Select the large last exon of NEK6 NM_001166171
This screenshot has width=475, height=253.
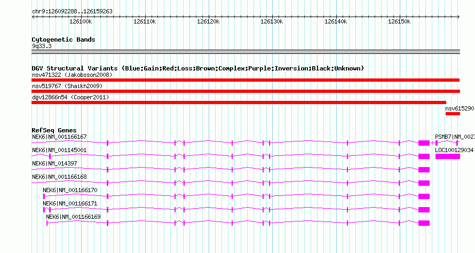pyautogui.click(x=424, y=210)
